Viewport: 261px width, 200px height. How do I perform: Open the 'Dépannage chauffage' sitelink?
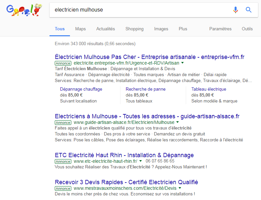tap(81, 89)
